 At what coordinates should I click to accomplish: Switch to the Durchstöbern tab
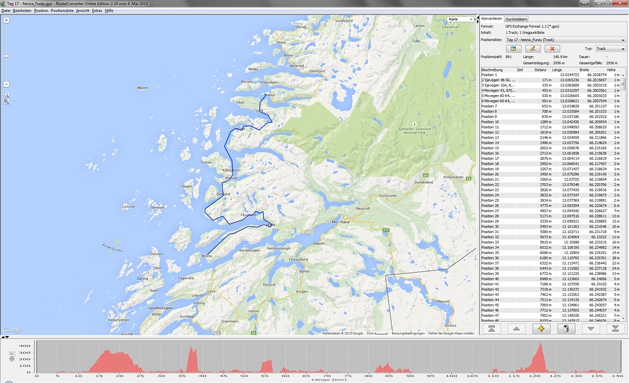pos(516,19)
